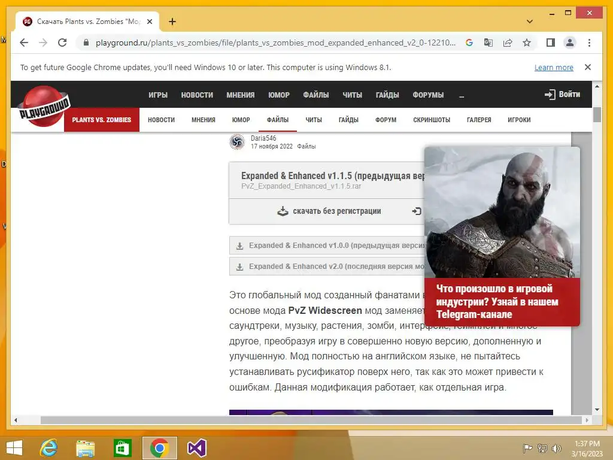This screenshot has width=613, height=460.
Task: Click Файлы category link under author
Action: (x=306, y=146)
